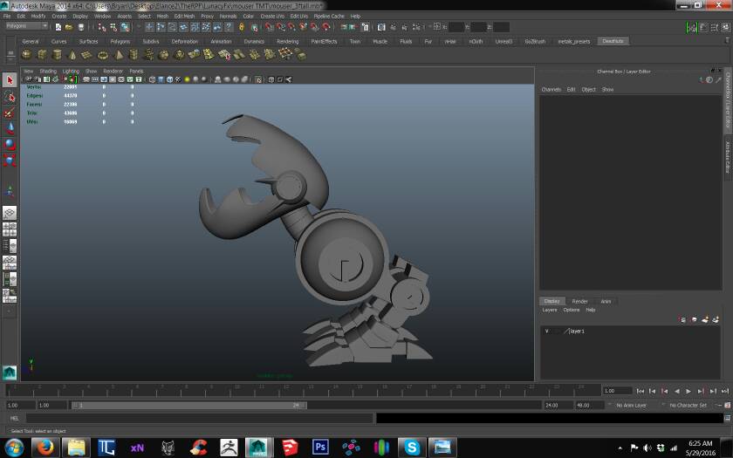733x458 pixels.
Task: Toggle textured checker display in viewport toolbar
Action: [178, 79]
